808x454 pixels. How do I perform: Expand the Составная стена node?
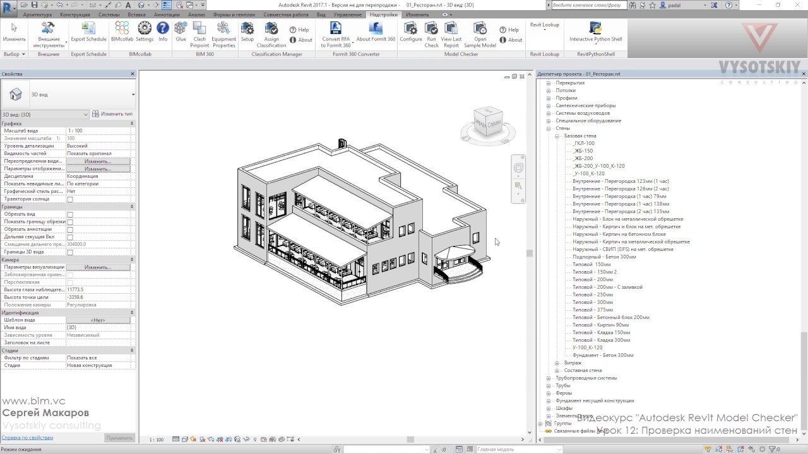[557, 371]
